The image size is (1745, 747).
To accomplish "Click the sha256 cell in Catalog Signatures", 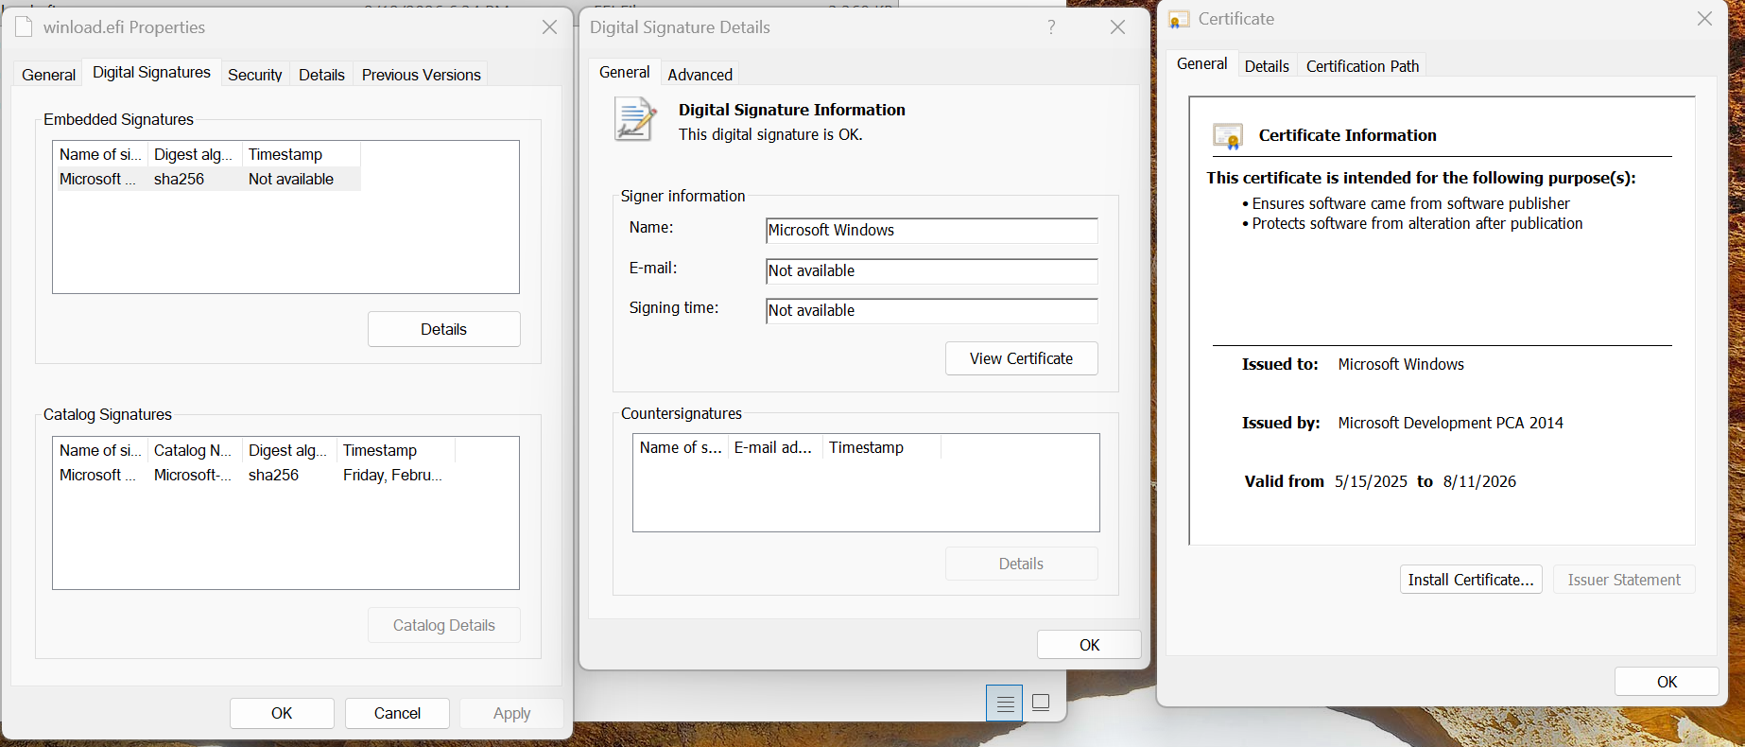I will point(273,475).
